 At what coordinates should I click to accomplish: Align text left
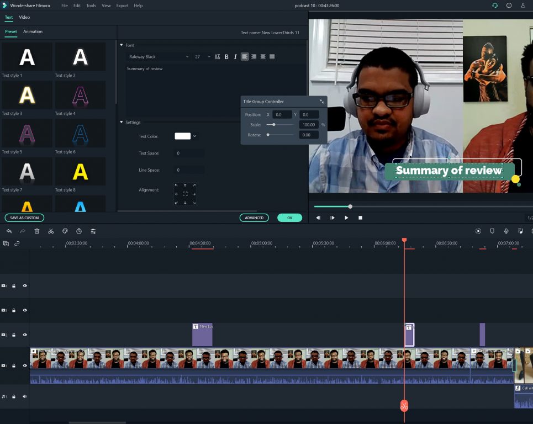click(245, 57)
